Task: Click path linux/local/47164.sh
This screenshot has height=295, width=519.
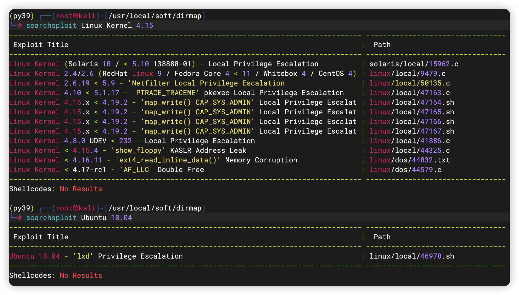Action: [x=412, y=102]
